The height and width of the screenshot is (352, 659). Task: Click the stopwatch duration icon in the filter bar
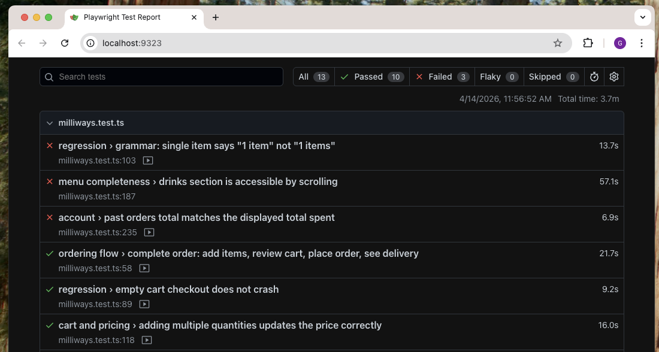[x=594, y=77]
